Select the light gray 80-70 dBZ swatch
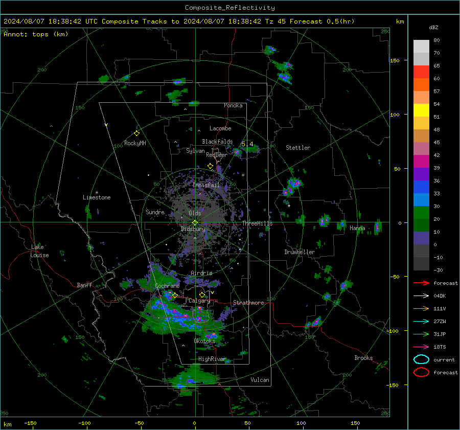This screenshot has height=430, width=460. coord(421,47)
